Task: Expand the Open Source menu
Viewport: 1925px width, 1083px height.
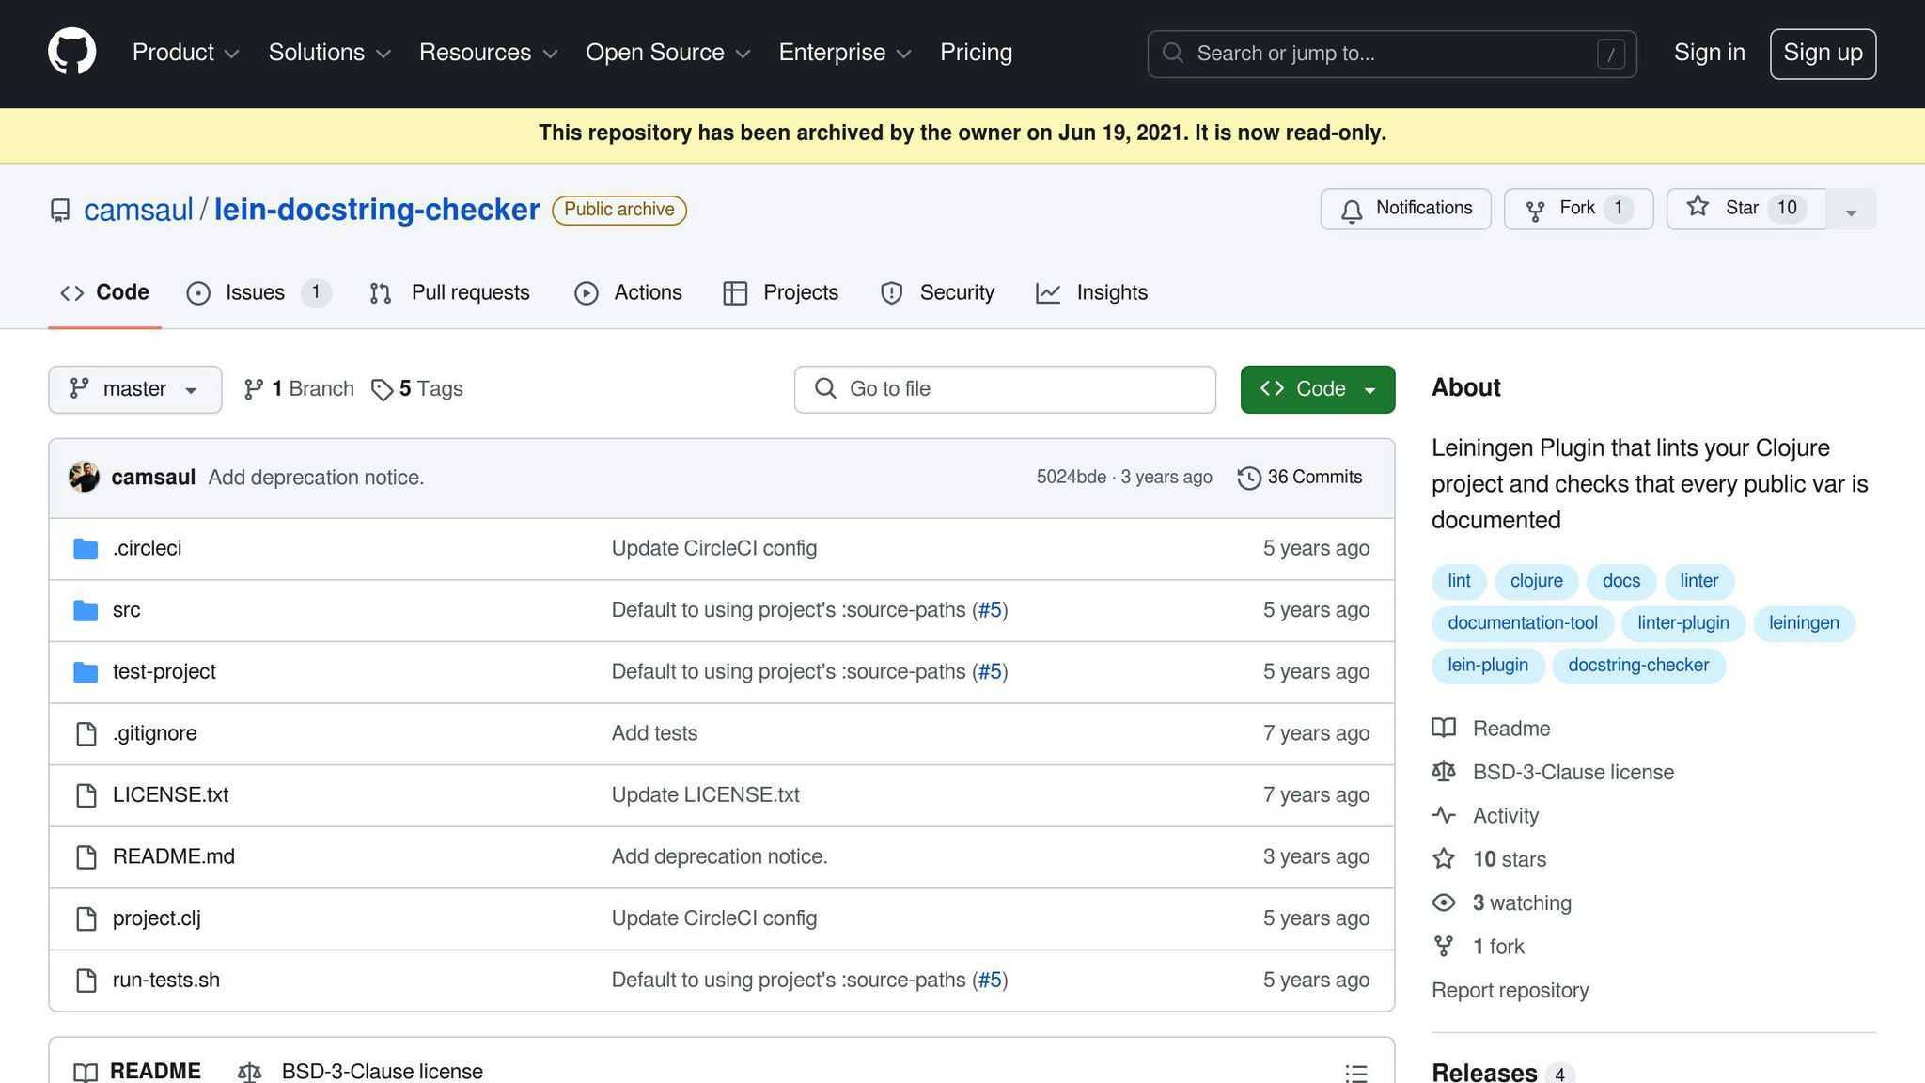Action: 667,53
